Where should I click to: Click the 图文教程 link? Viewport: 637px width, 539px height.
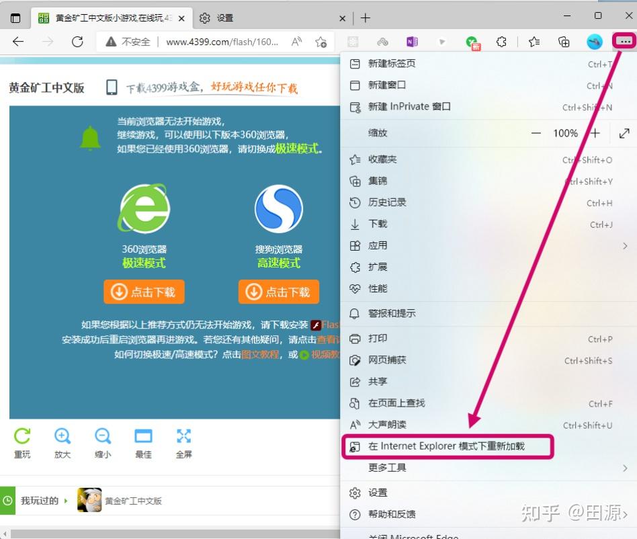coord(260,355)
